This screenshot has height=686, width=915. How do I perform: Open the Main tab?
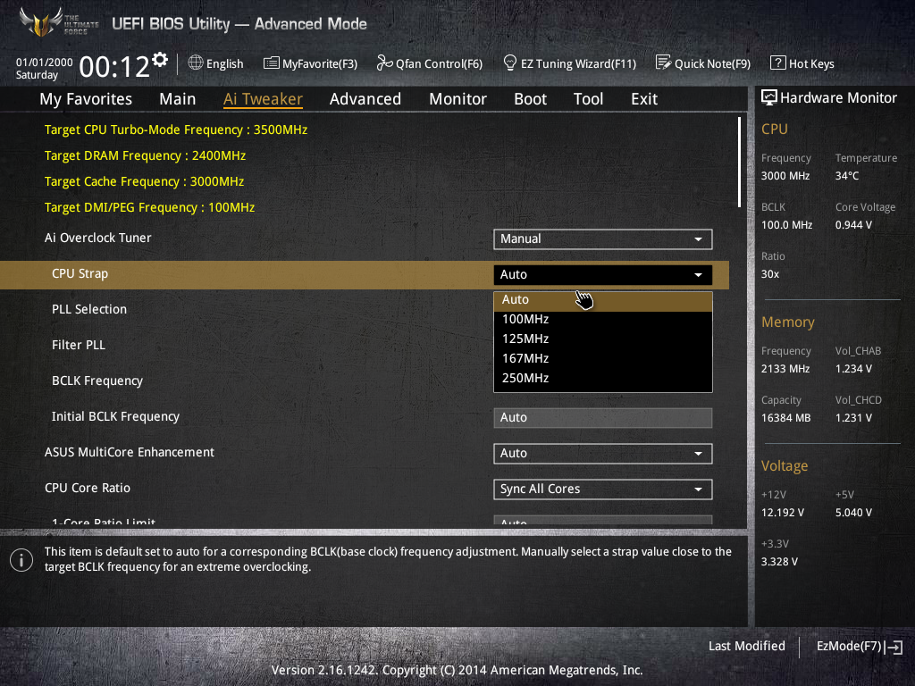(x=178, y=98)
